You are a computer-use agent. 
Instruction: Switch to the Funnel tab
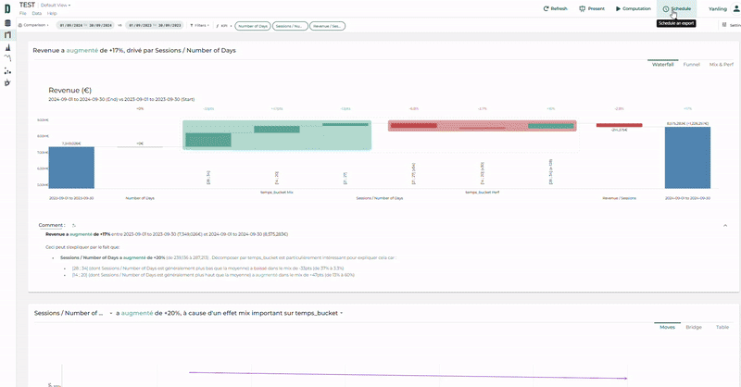tap(691, 65)
